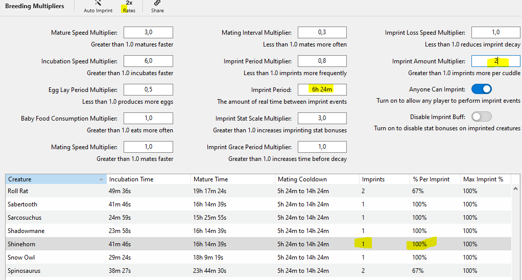Edit the Imprint Loss Speed Multiplier field
This screenshot has height=280, width=522.
tap(496, 33)
